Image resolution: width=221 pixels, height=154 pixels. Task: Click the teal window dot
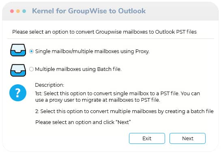point(24,11)
